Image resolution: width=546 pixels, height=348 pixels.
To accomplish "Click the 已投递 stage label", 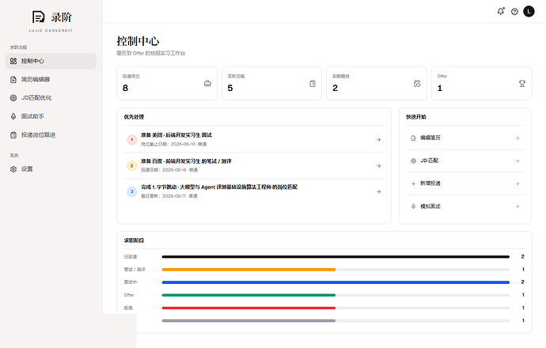I will tap(131, 257).
